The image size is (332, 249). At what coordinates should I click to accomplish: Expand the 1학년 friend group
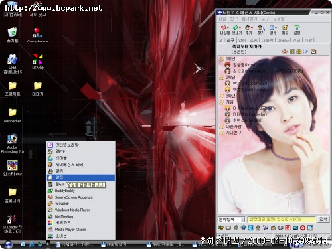pos(228,59)
